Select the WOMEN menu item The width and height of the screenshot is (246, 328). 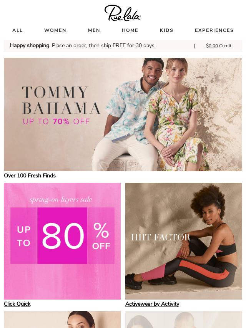pos(55,30)
